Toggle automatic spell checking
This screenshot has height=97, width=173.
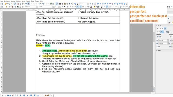coord(28,4)
